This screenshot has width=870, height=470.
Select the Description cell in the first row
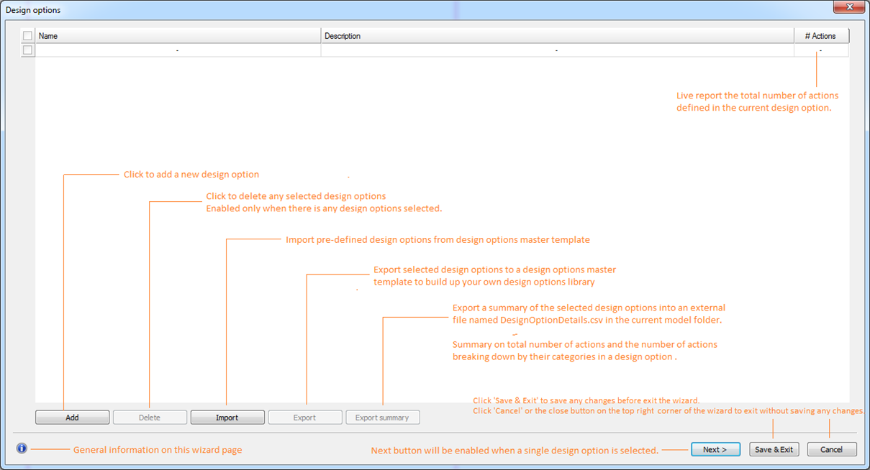(x=557, y=50)
